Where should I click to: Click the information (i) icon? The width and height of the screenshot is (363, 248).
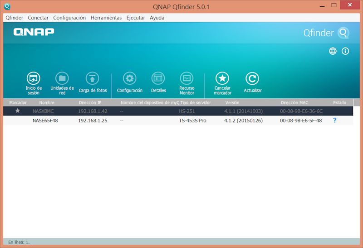point(345,51)
